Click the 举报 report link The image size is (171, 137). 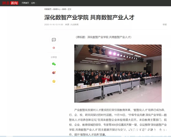(x=164, y=25)
